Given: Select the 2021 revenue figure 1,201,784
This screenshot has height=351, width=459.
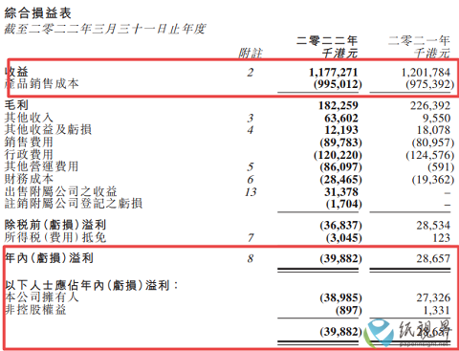Looking at the screenshot, I should [426, 73].
